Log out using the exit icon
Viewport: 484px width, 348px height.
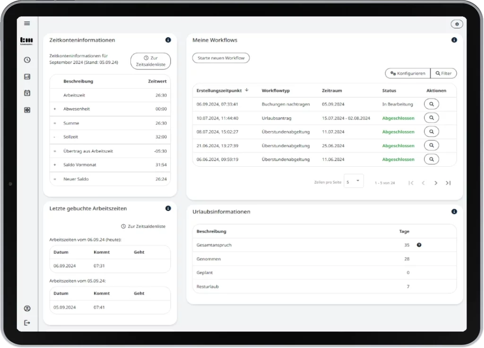(27, 323)
